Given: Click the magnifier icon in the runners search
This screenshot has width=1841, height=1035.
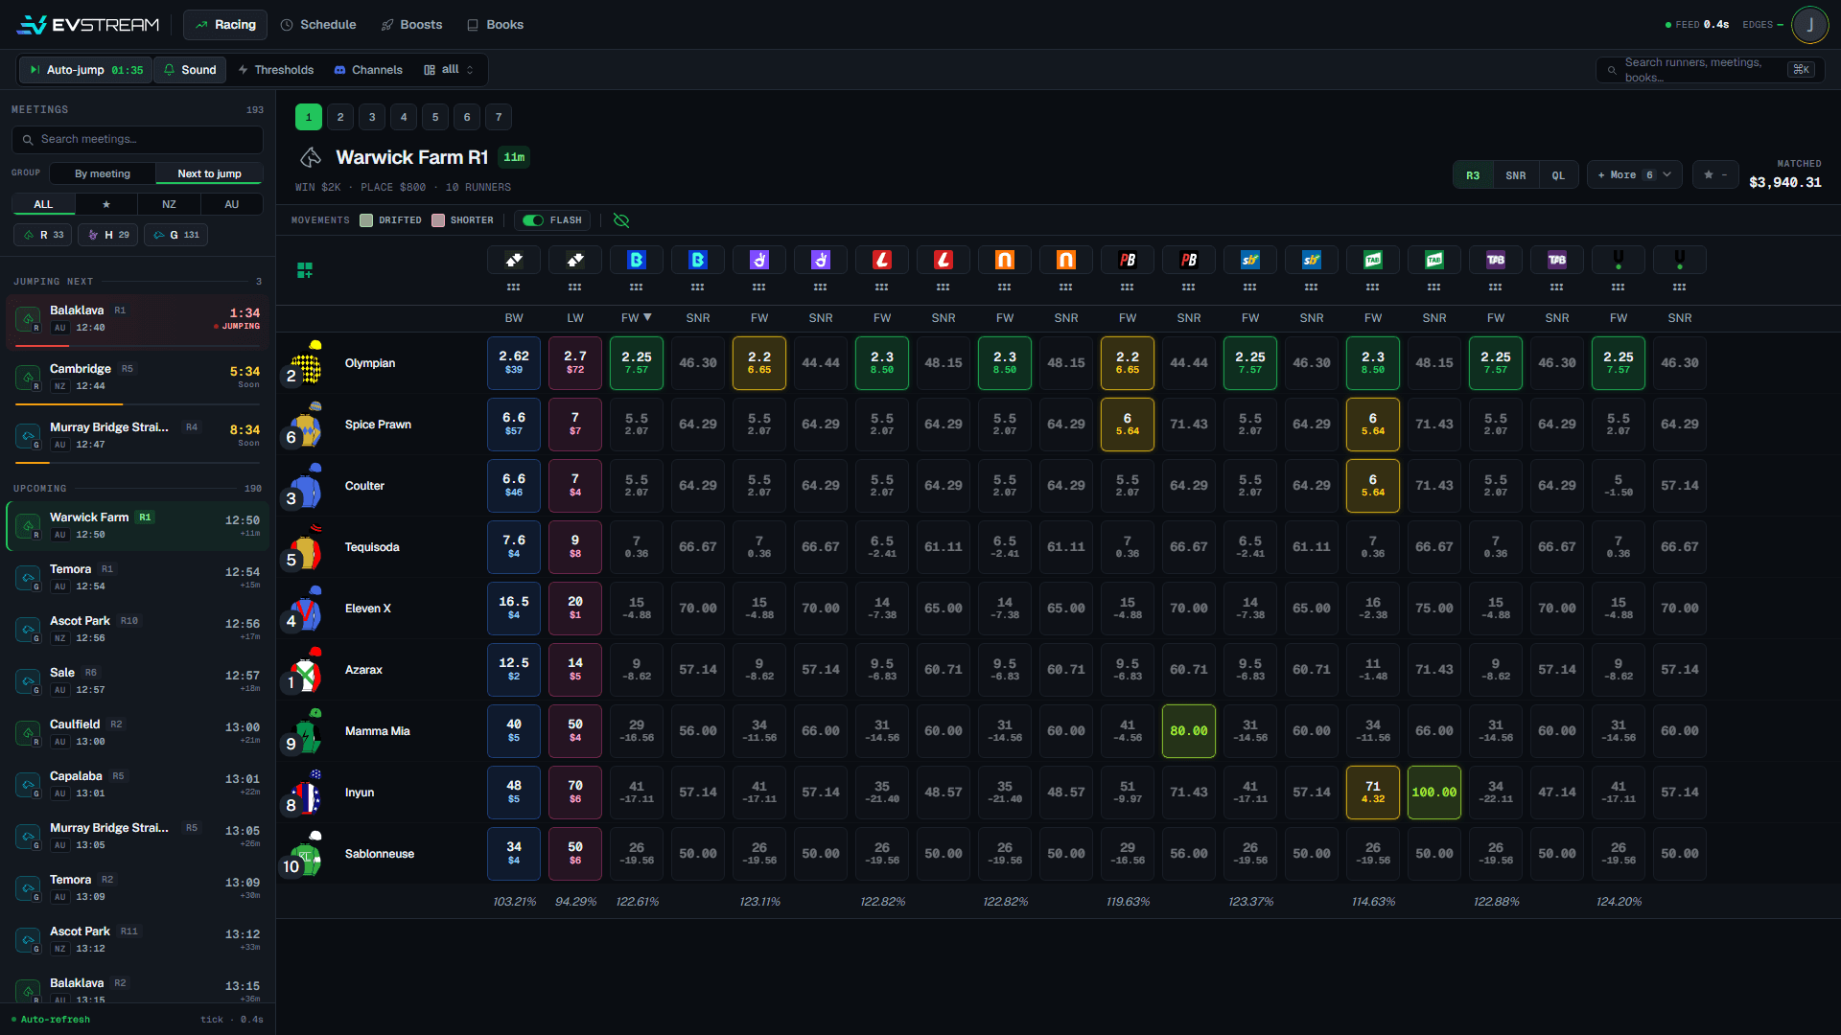Looking at the screenshot, I should (1612, 70).
